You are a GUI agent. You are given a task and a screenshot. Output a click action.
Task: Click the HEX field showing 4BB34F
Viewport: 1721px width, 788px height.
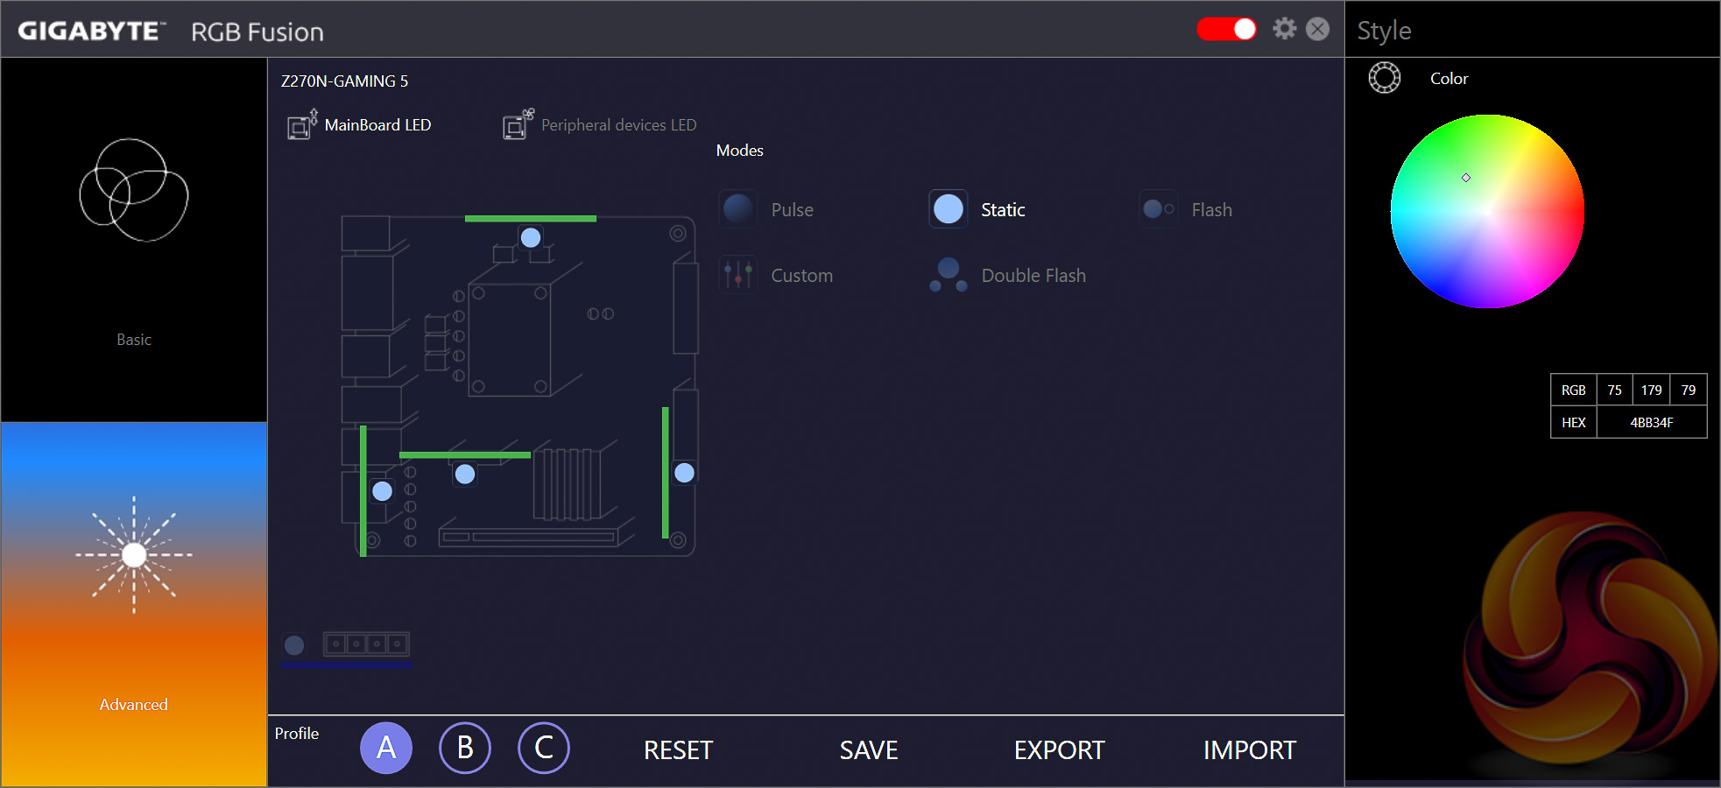pos(1652,422)
